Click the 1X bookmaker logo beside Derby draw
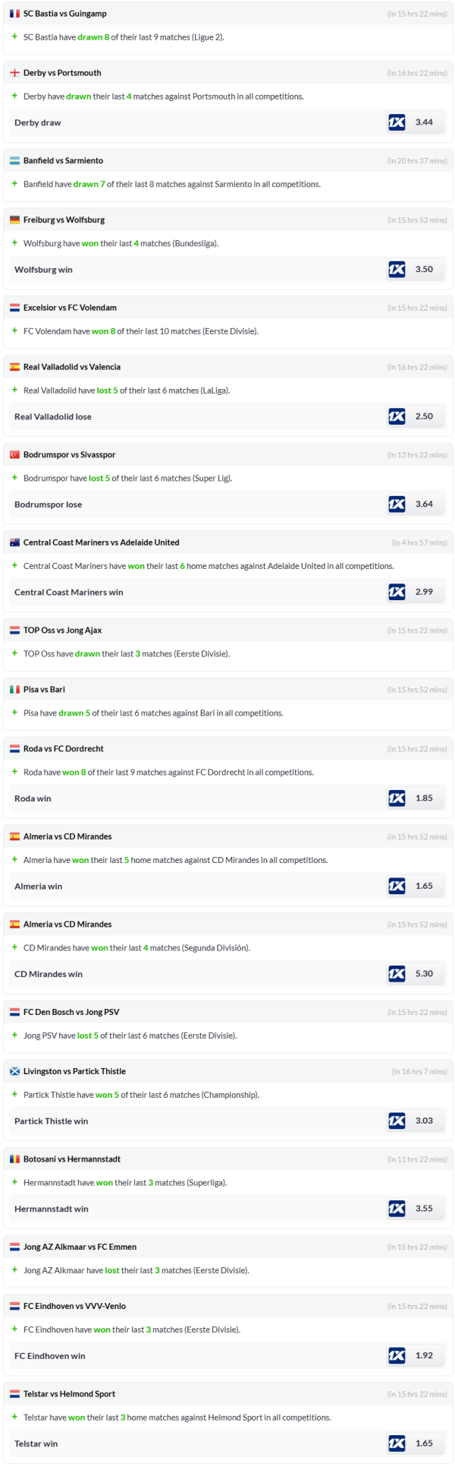 pos(397,122)
